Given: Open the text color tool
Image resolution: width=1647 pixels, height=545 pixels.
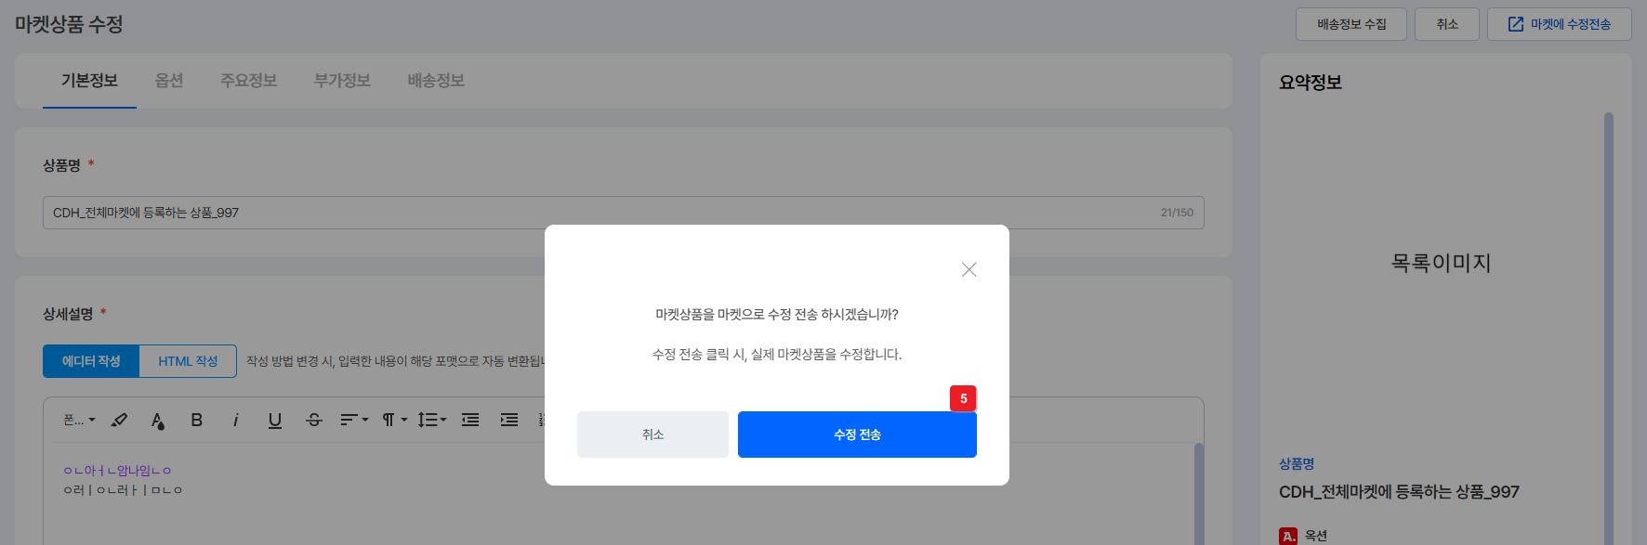Looking at the screenshot, I should pyautogui.click(x=158, y=421).
